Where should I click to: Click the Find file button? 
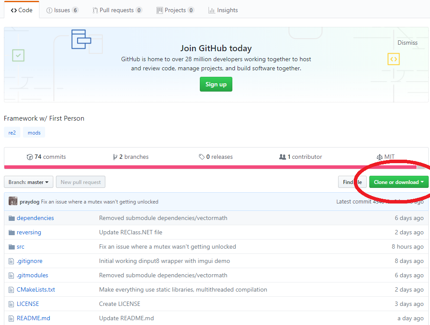pyautogui.click(x=352, y=182)
